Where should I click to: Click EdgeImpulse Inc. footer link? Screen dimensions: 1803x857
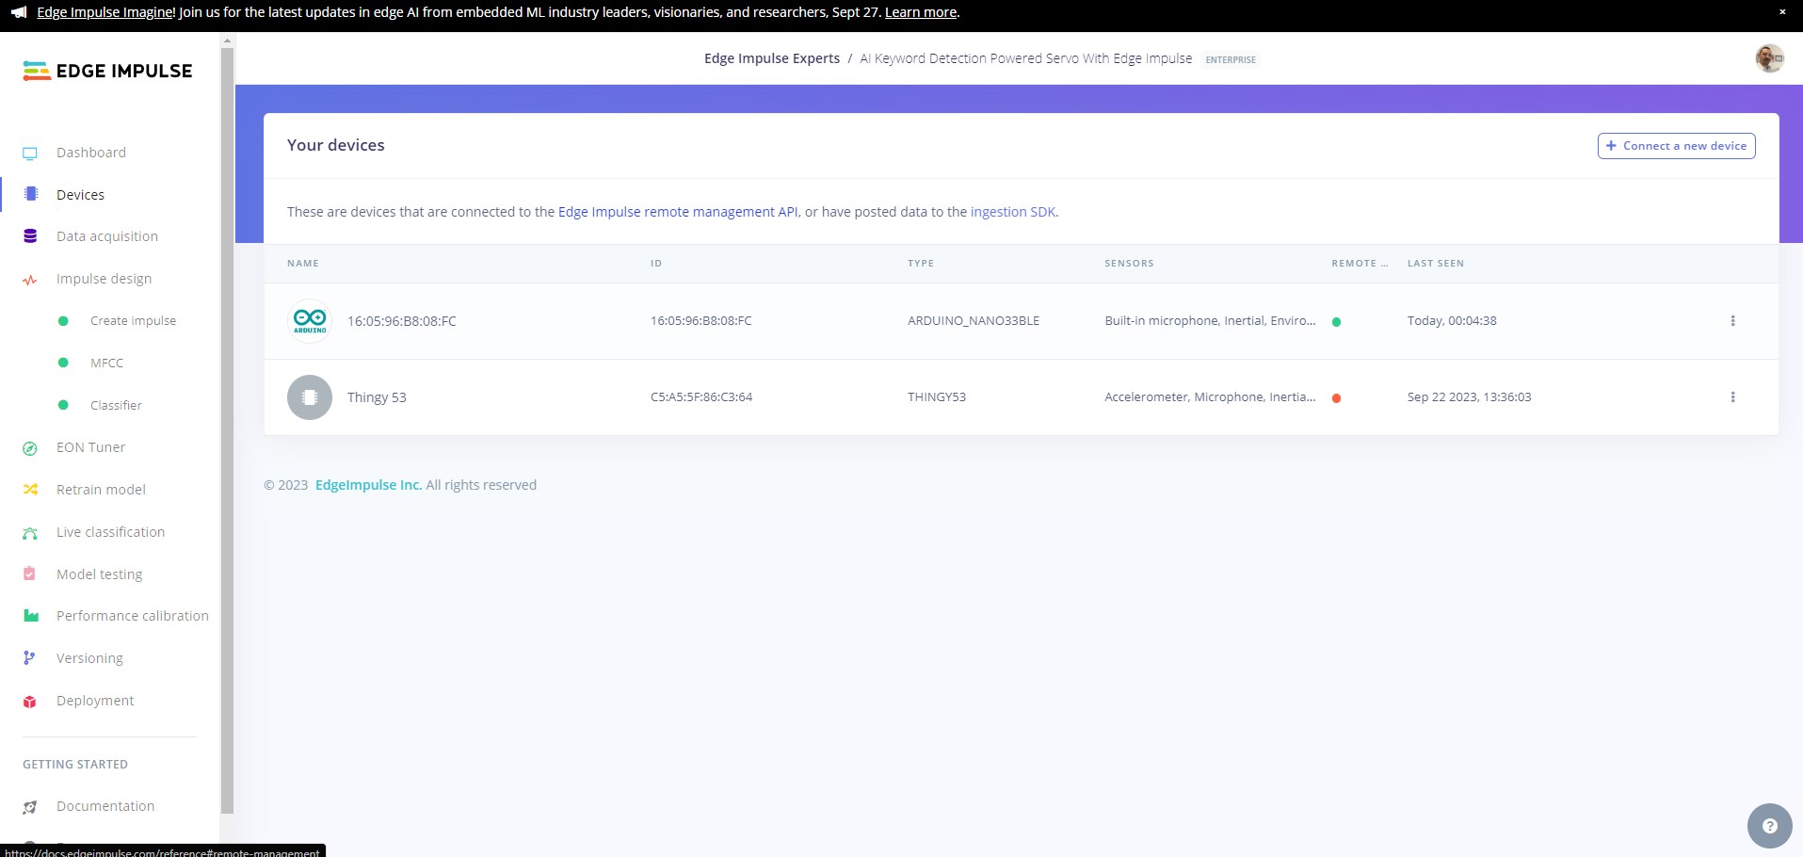pos(368,485)
